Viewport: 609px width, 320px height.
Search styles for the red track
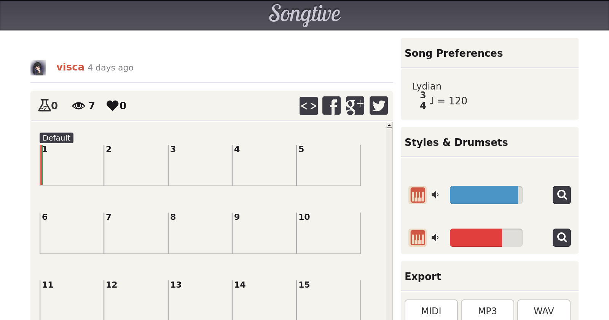coord(562,238)
